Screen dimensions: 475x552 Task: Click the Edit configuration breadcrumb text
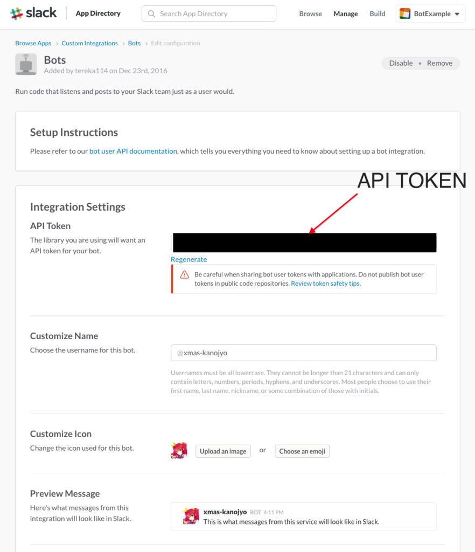pos(176,43)
